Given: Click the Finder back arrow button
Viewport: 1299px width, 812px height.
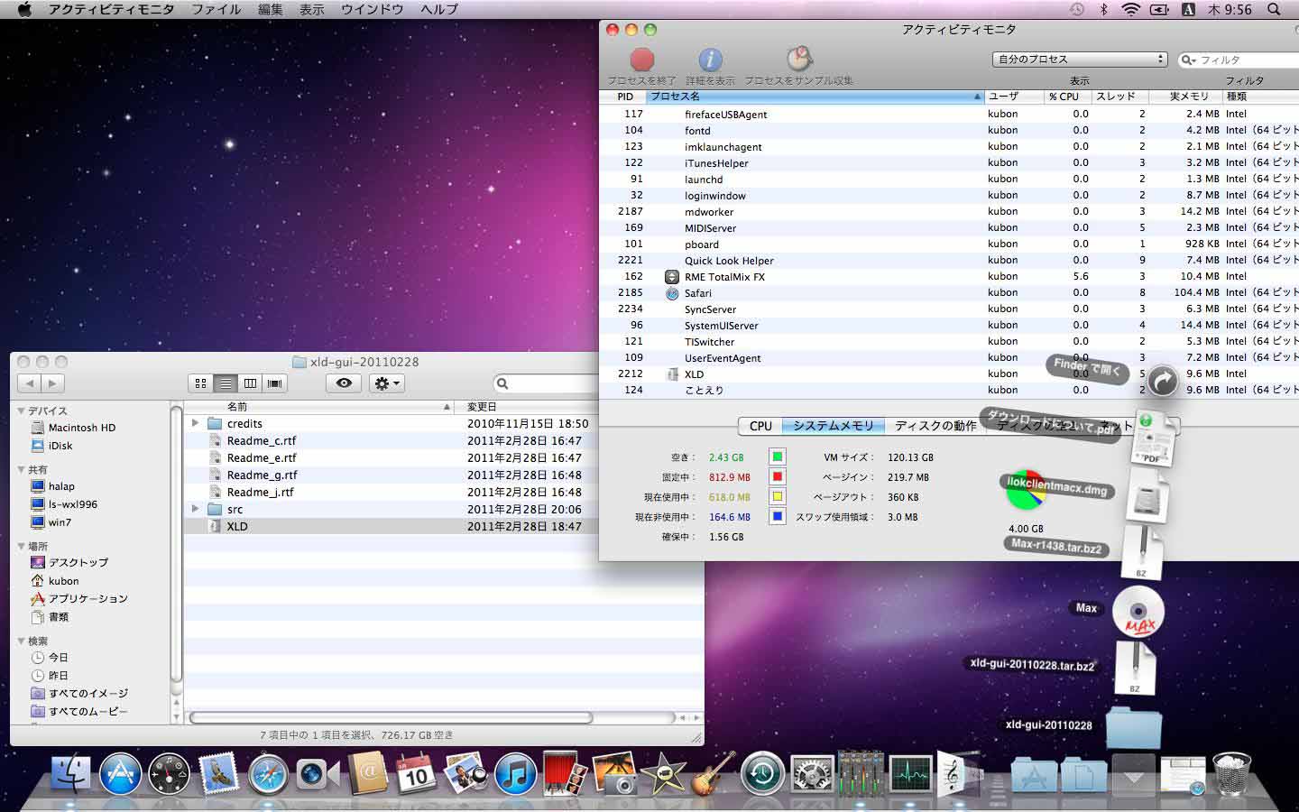Looking at the screenshot, I should point(29,383).
